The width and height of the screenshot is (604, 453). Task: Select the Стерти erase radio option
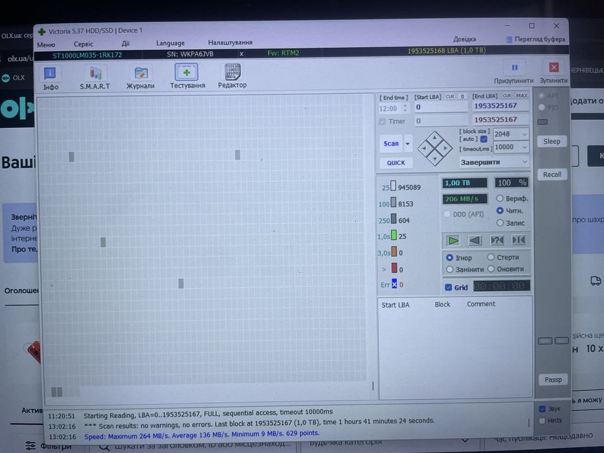click(x=491, y=257)
